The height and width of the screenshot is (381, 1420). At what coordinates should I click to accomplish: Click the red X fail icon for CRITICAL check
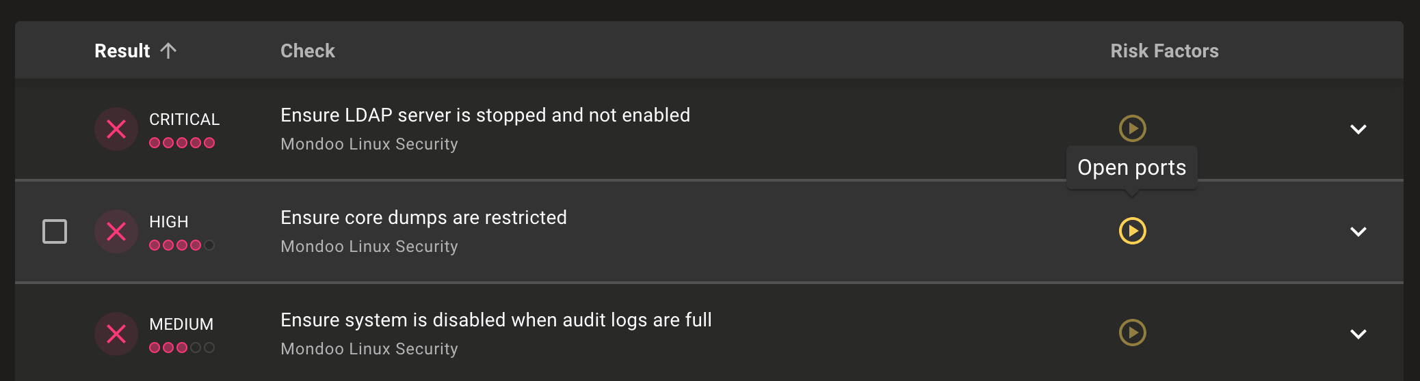click(116, 129)
